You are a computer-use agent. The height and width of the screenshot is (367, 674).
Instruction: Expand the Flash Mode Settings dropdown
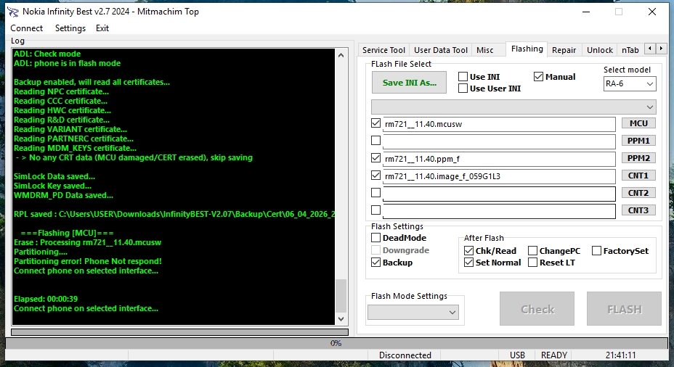(x=414, y=312)
